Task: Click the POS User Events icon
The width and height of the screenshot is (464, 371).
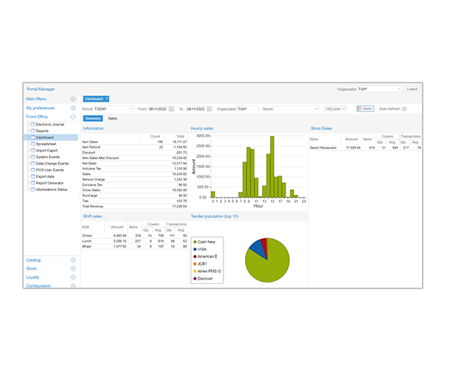Action: [33, 170]
